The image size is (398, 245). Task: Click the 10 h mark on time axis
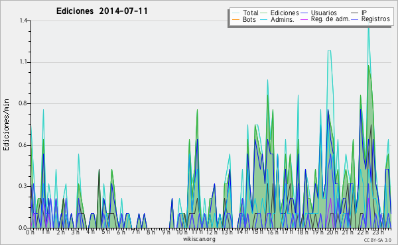[182, 232]
